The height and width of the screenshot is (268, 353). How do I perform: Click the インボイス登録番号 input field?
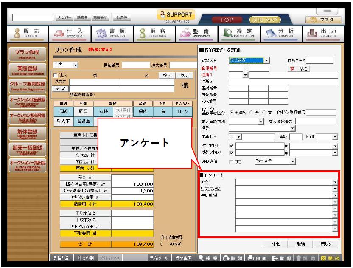(321, 112)
